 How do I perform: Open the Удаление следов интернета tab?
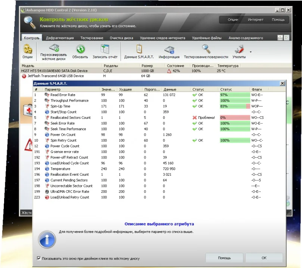[x=162, y=38]
